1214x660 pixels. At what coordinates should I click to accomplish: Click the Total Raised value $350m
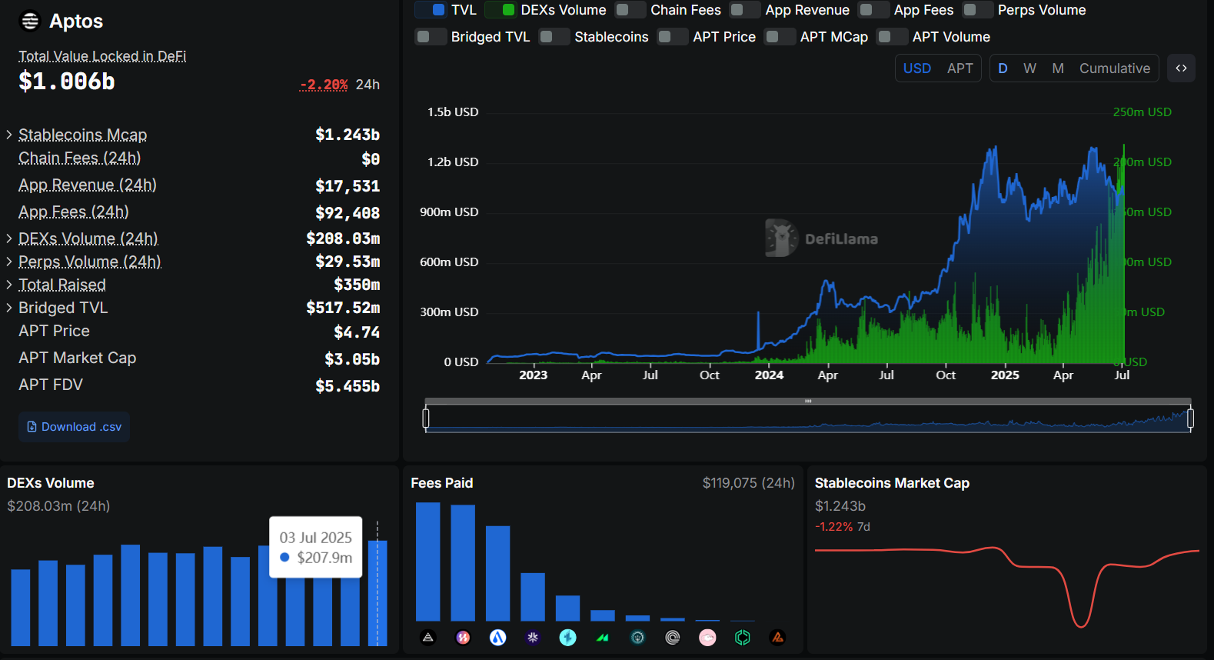point(357,285)
